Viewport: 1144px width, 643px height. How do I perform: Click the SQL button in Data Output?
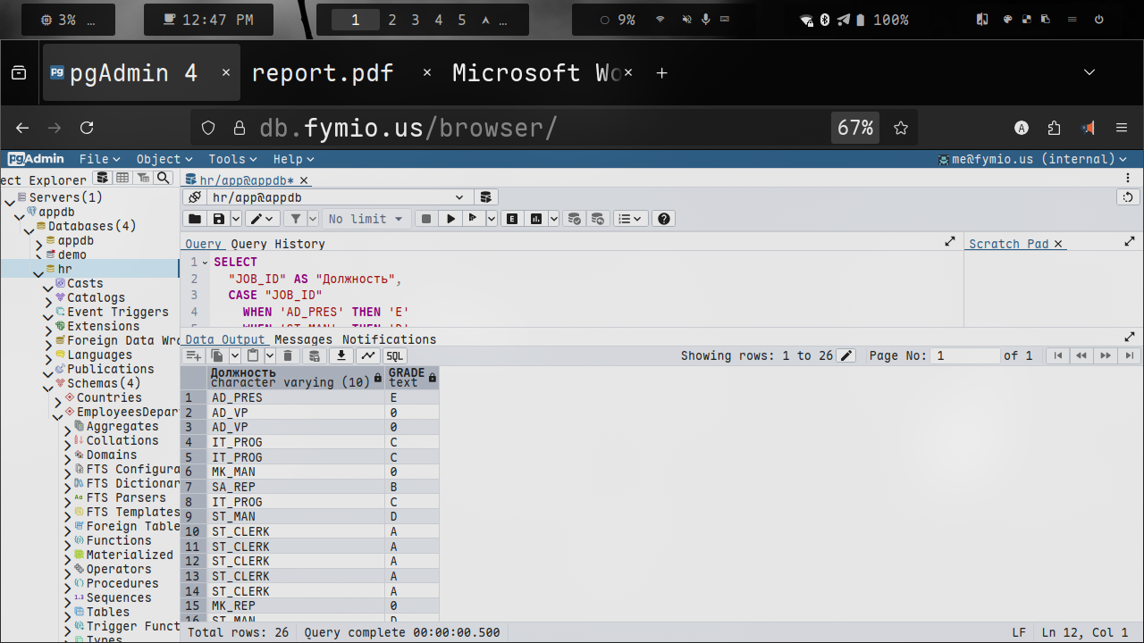[394, 355]
